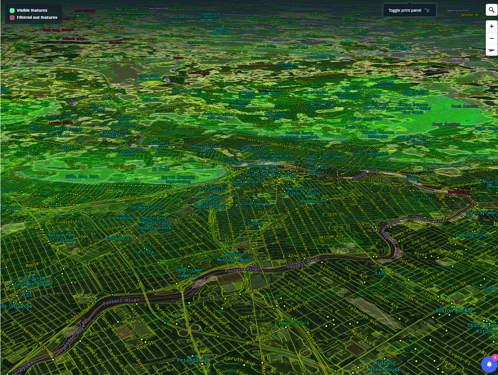The image size is (498, 375).
Task: Select the red Hawthorne place label
Action: pos(458,192)
